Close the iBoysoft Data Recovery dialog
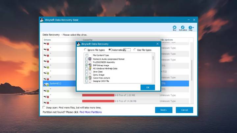Viewport: 237px width, 133px height. (x=157, y=44)
